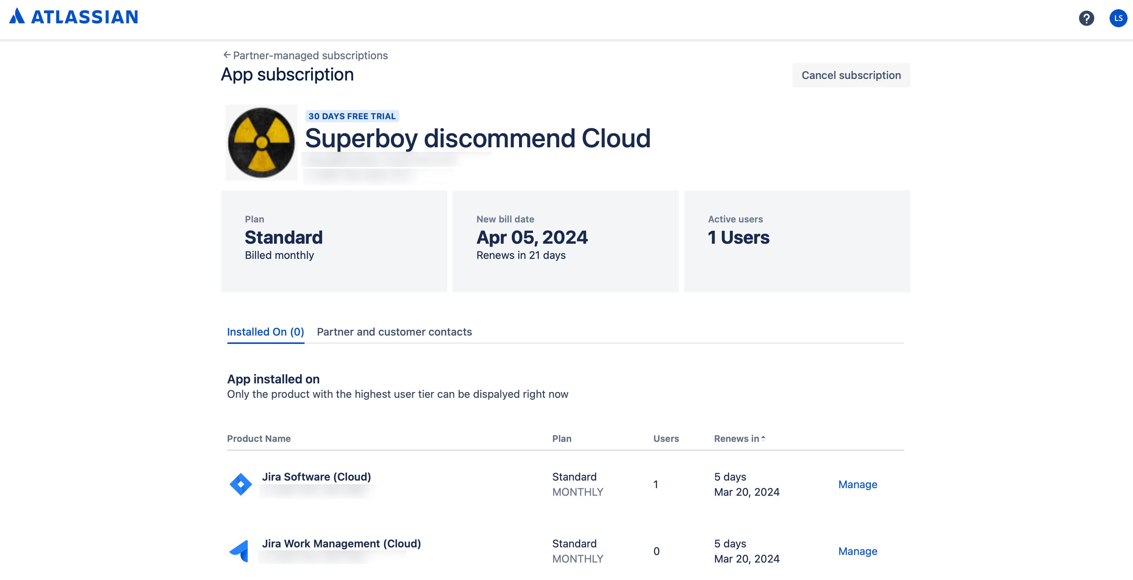Image resolution: width=1133 pixels, height=580 pixels.
Task: Switch to Partner and customer contacts tab
Action: (x=394, y=332)
